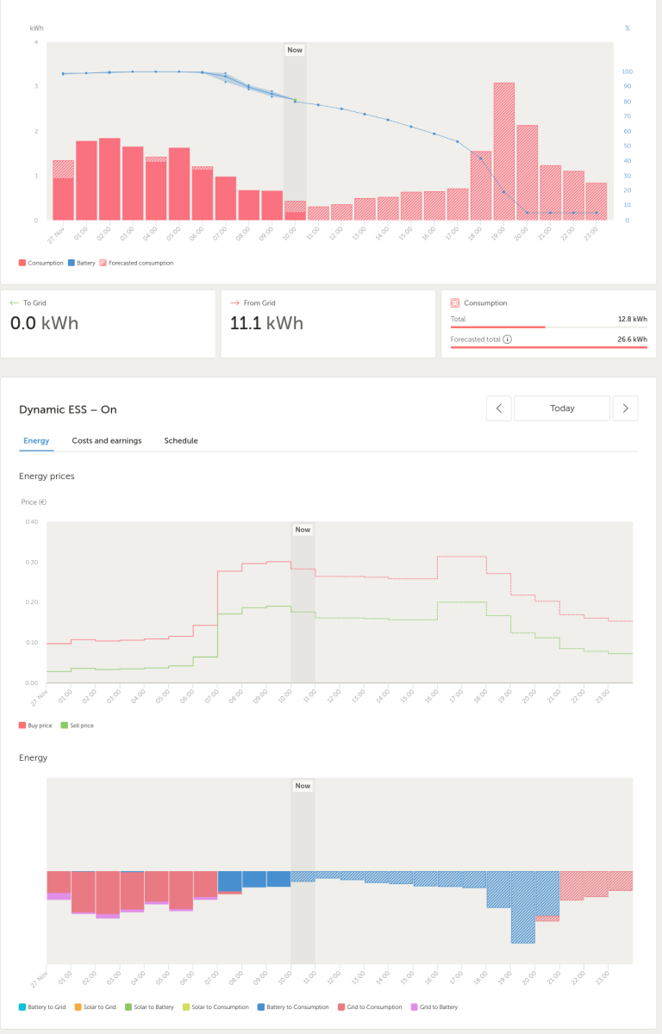Screen dimensions: 662x1034
Task: Click the From Grid arrow icon
Action: [x=234, y=303]
